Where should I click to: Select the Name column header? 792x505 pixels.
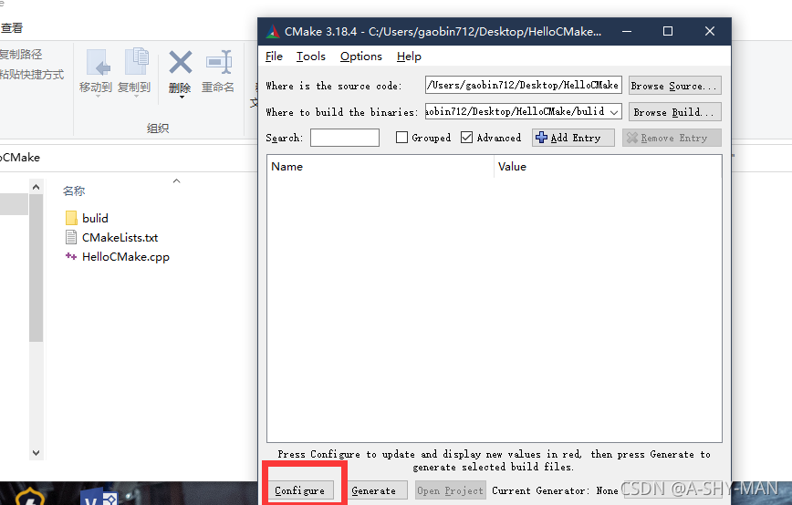(380, 167)
